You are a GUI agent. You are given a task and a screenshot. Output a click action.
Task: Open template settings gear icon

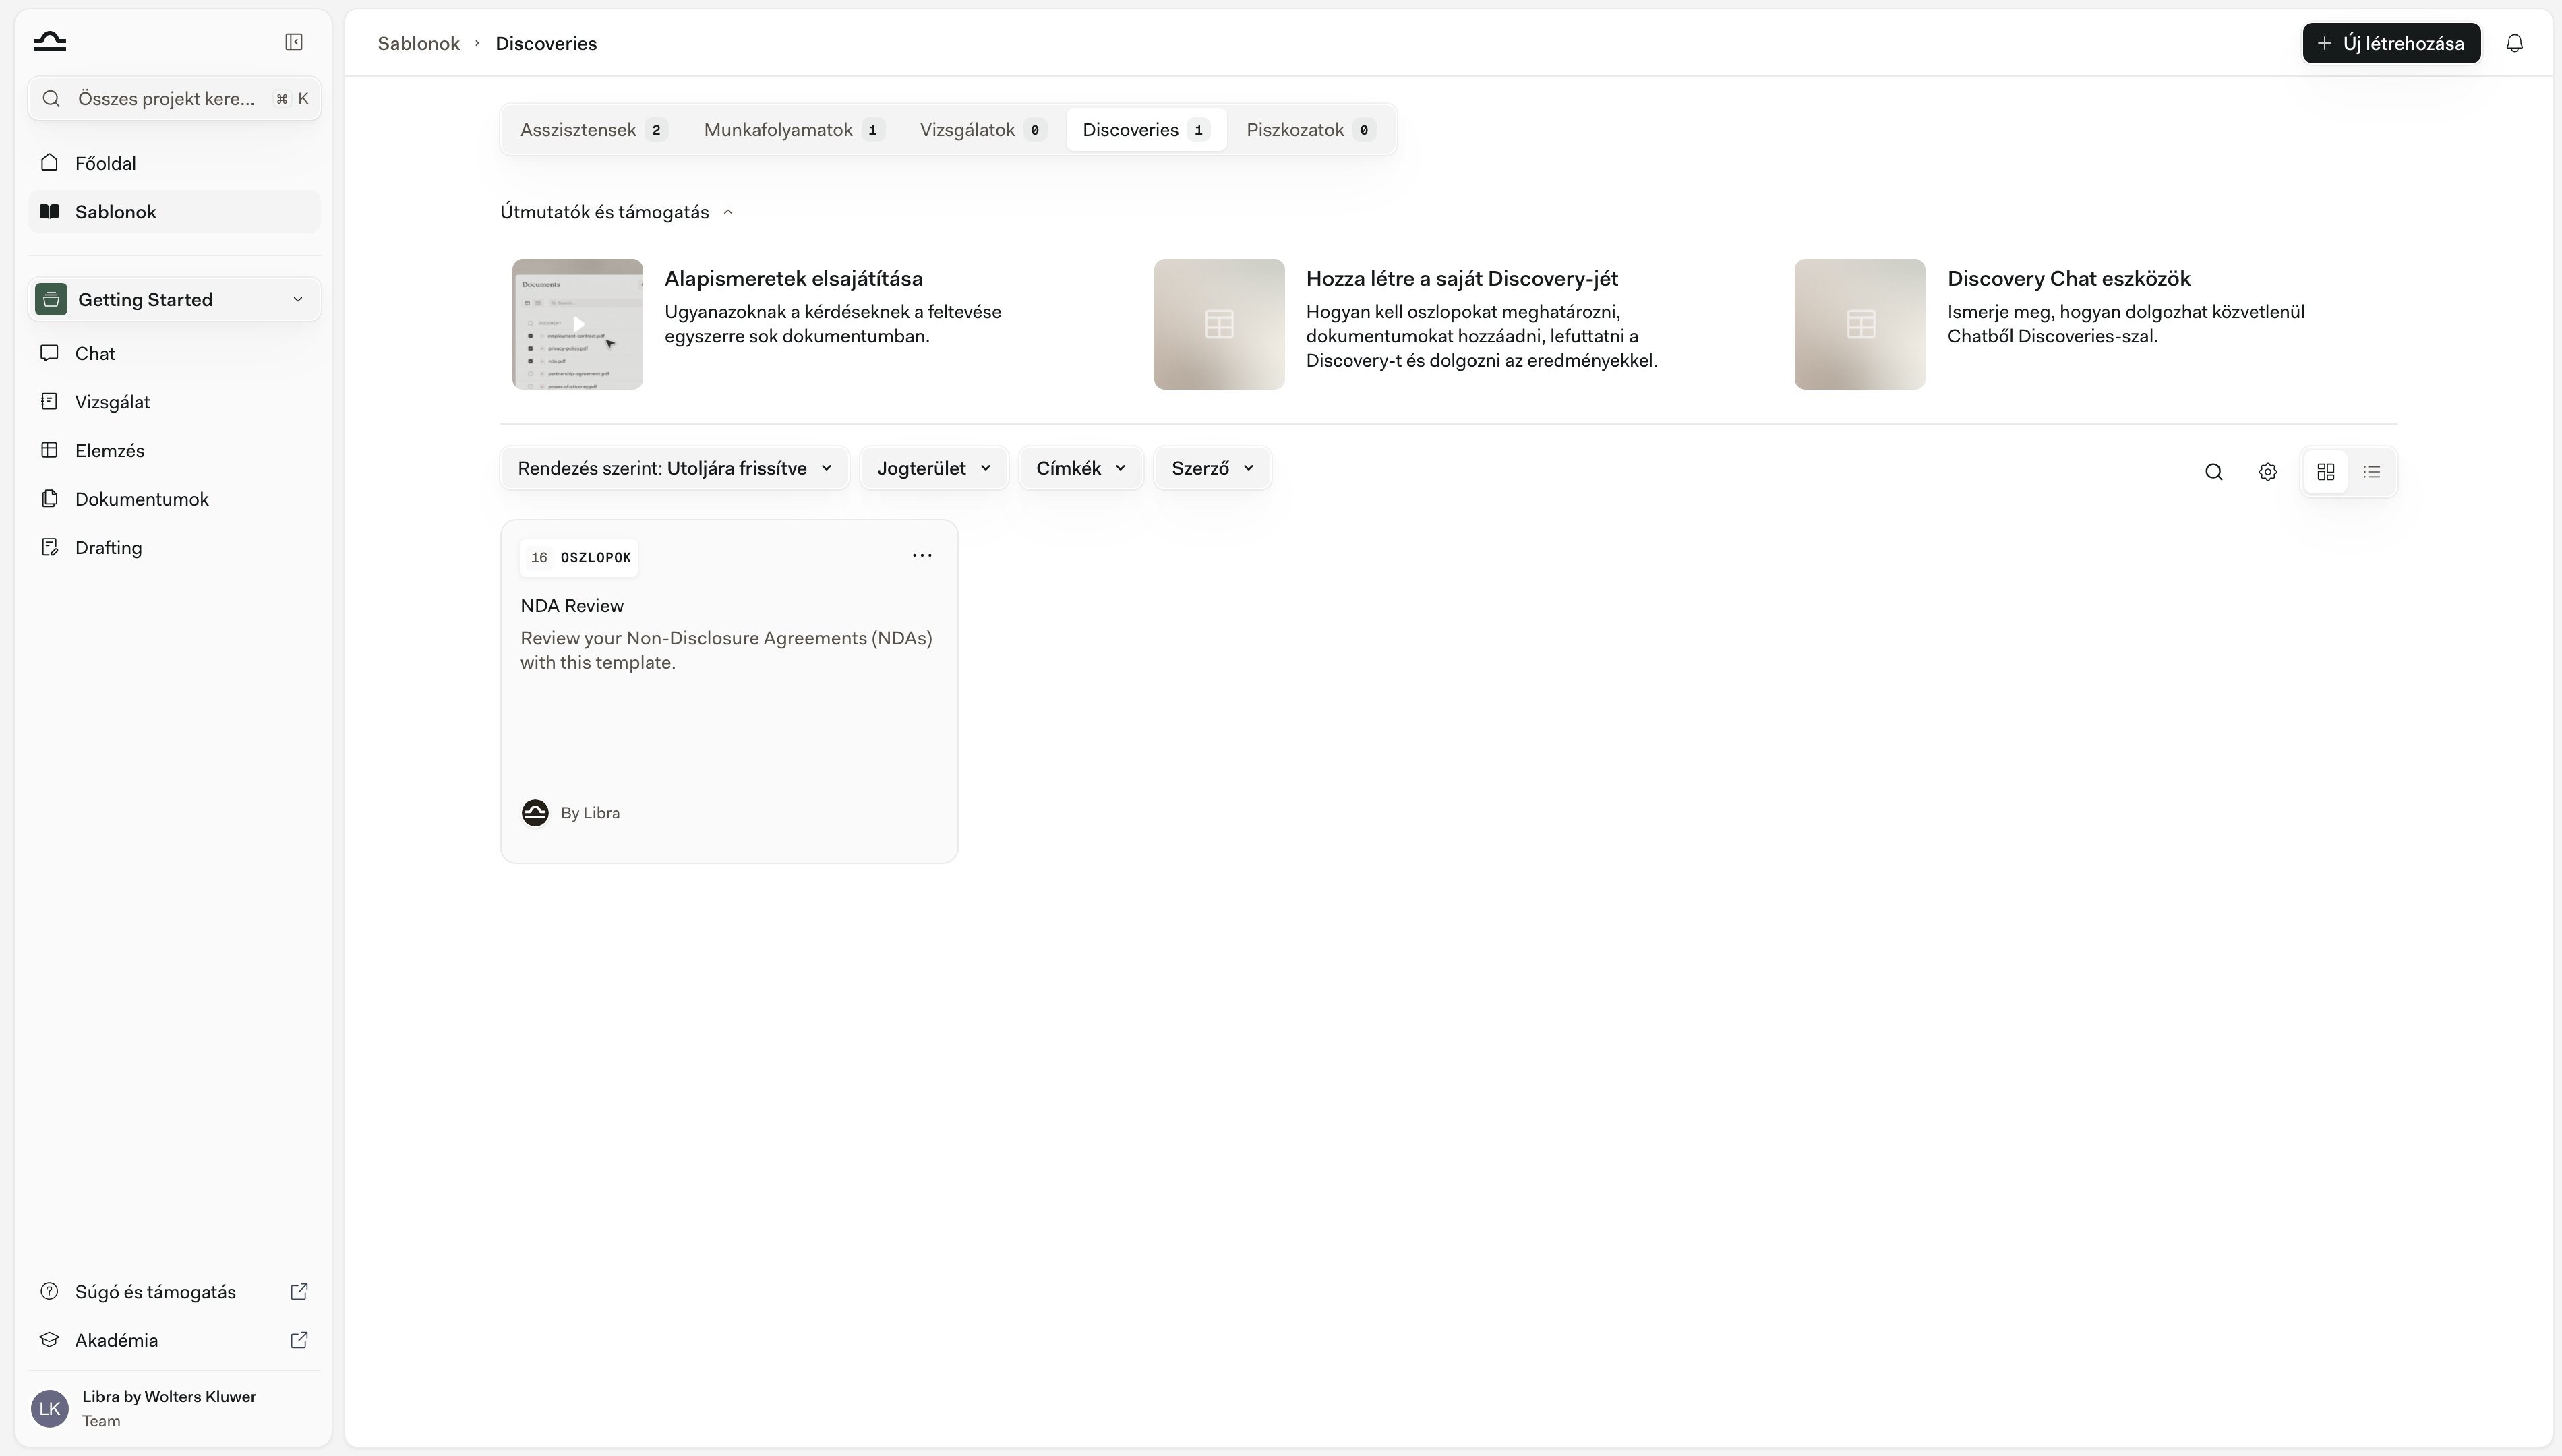(2268, 471)
